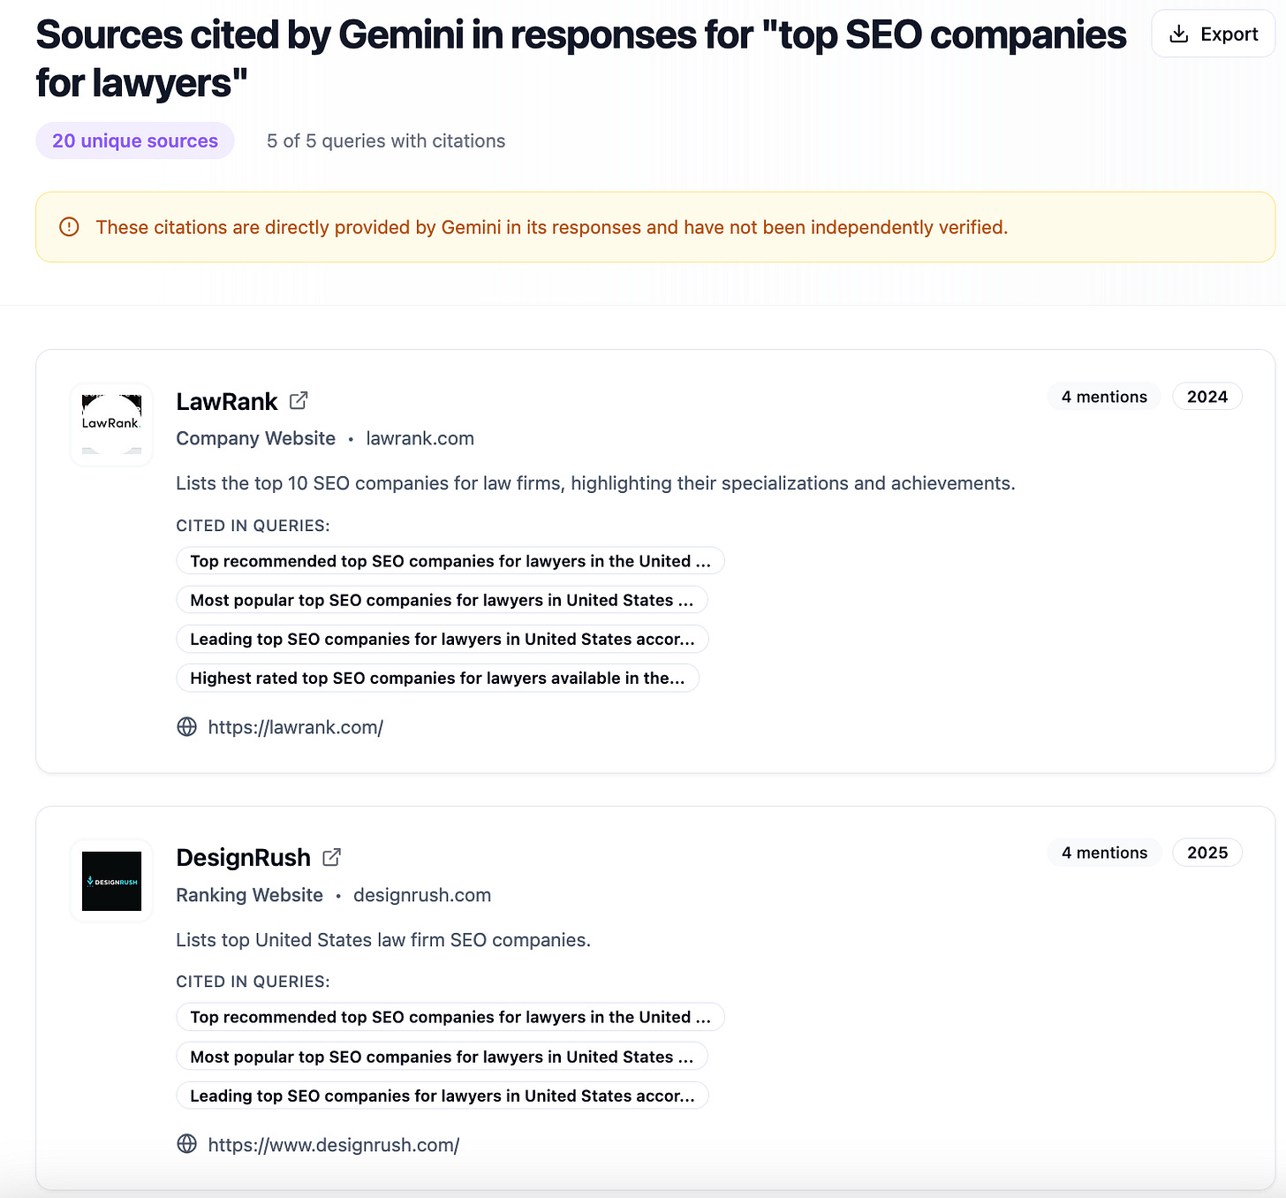The image size is (1286, 1198).
Task: Click the 'Lists top United States law firm' description
Action: click(x=383, y=940)
